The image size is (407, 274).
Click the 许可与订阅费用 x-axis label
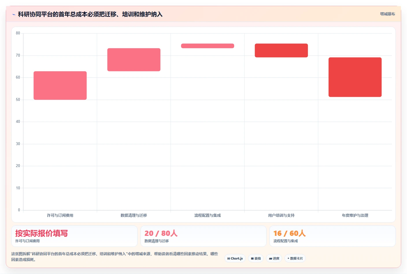click(60, 215)
